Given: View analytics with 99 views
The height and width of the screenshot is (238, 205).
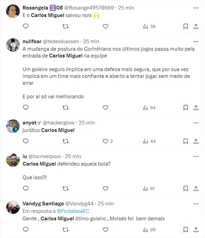Looking at the screenshot, I should [x=149, y=230].
